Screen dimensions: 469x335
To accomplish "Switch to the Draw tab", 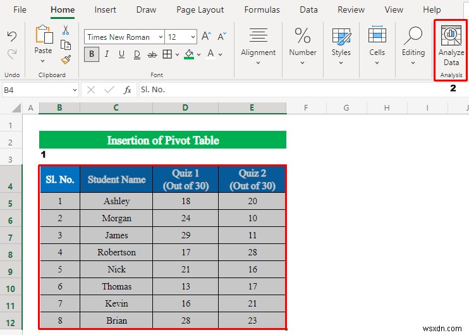I will pyautogui.click(x=146, y=9).
